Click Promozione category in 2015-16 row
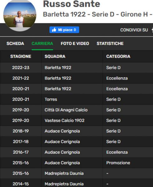The width and height of the screenshot is (153, 187). [x=118, y=163]
